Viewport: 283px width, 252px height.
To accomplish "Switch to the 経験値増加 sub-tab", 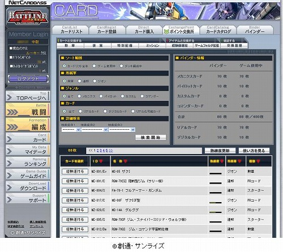I will click(x=179, y=45).
